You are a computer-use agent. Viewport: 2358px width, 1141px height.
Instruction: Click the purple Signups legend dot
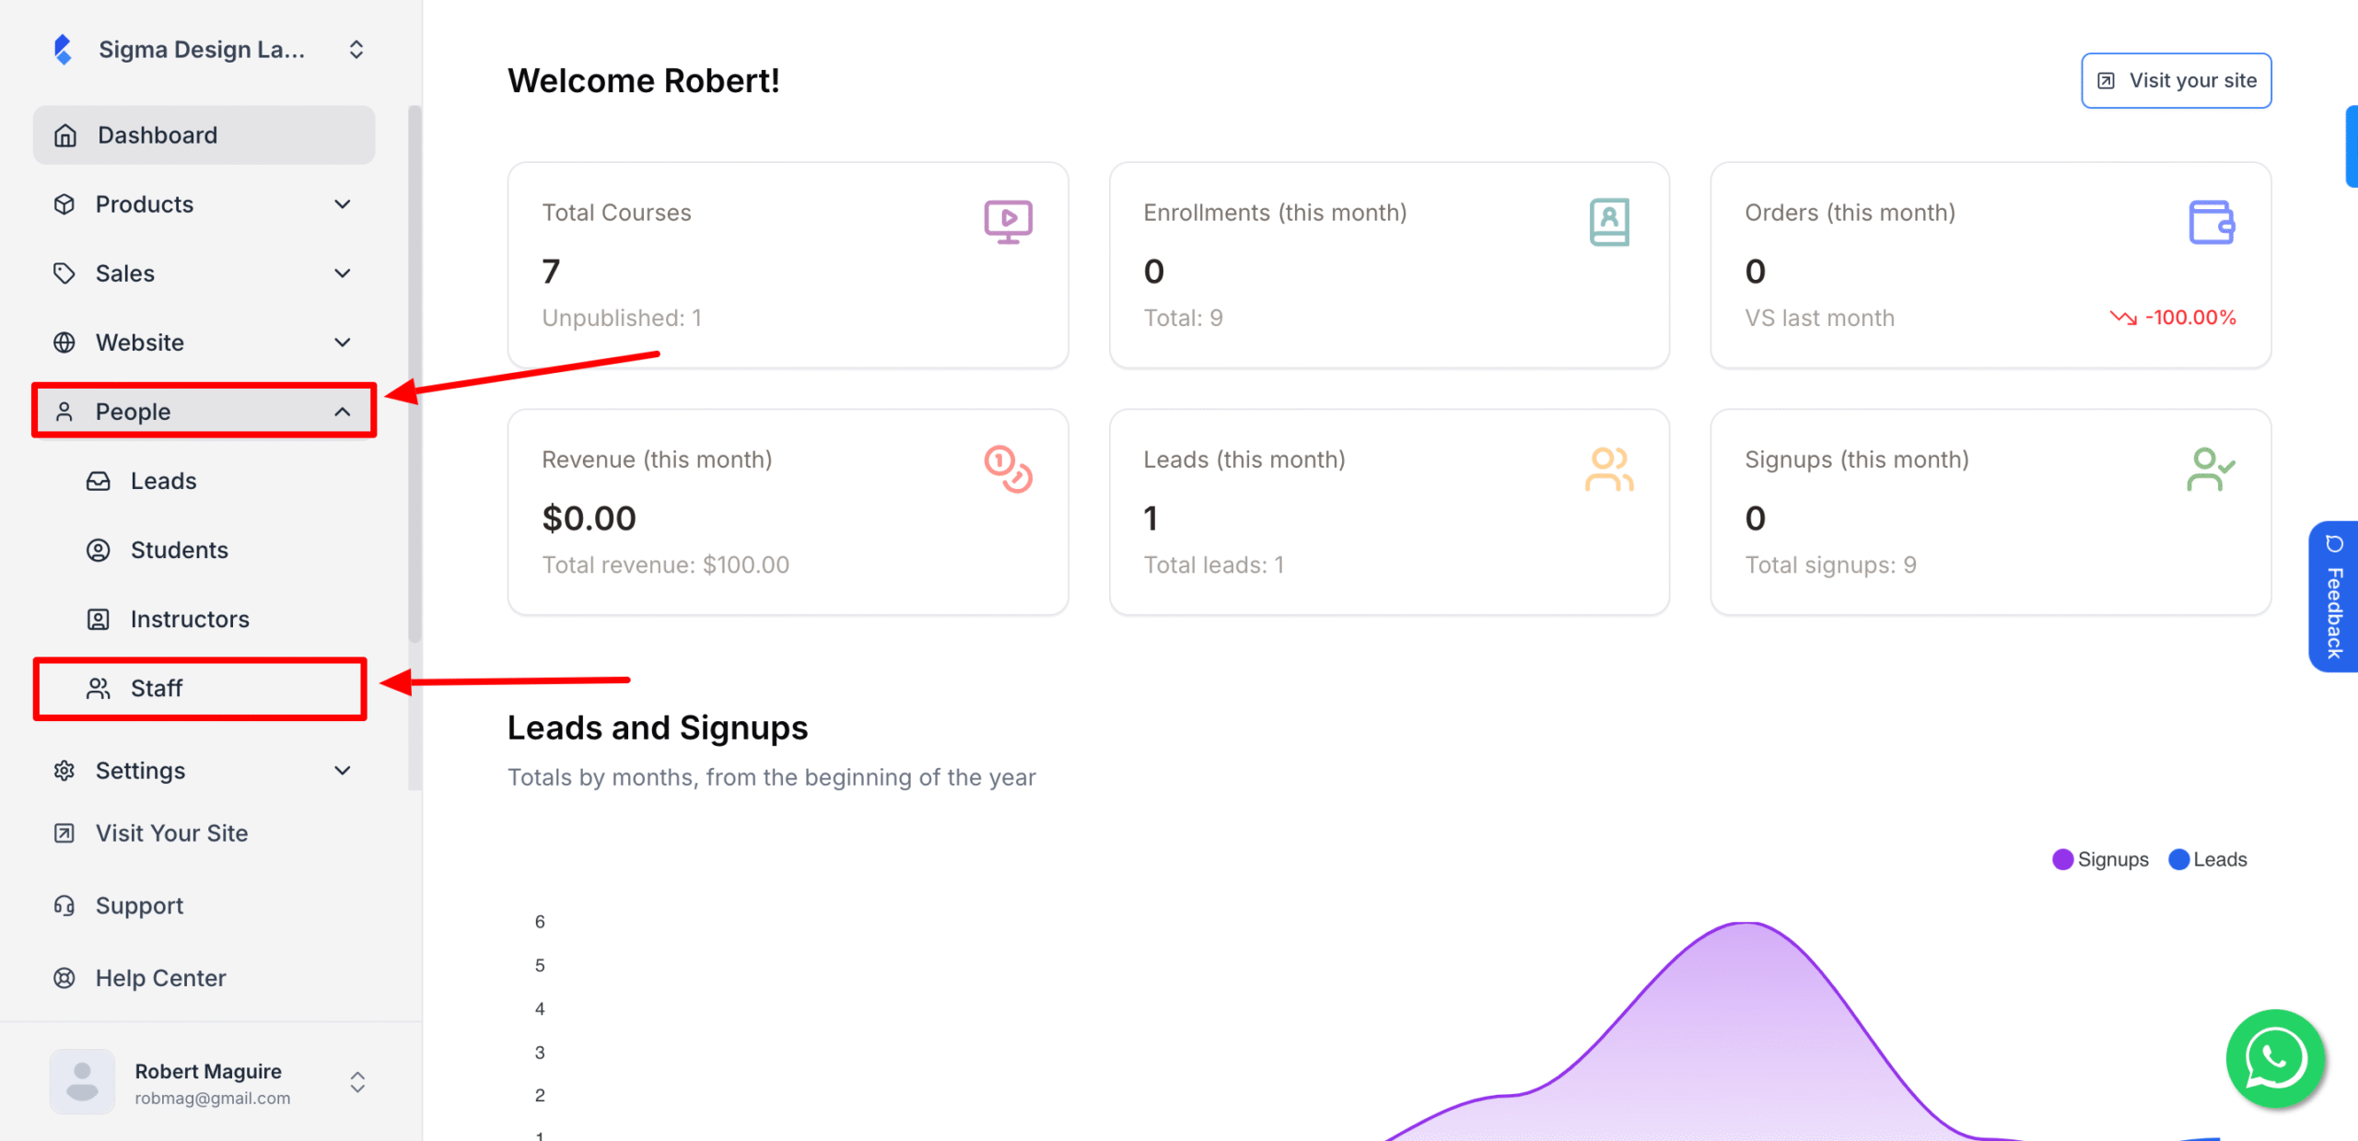point(2062,859)
